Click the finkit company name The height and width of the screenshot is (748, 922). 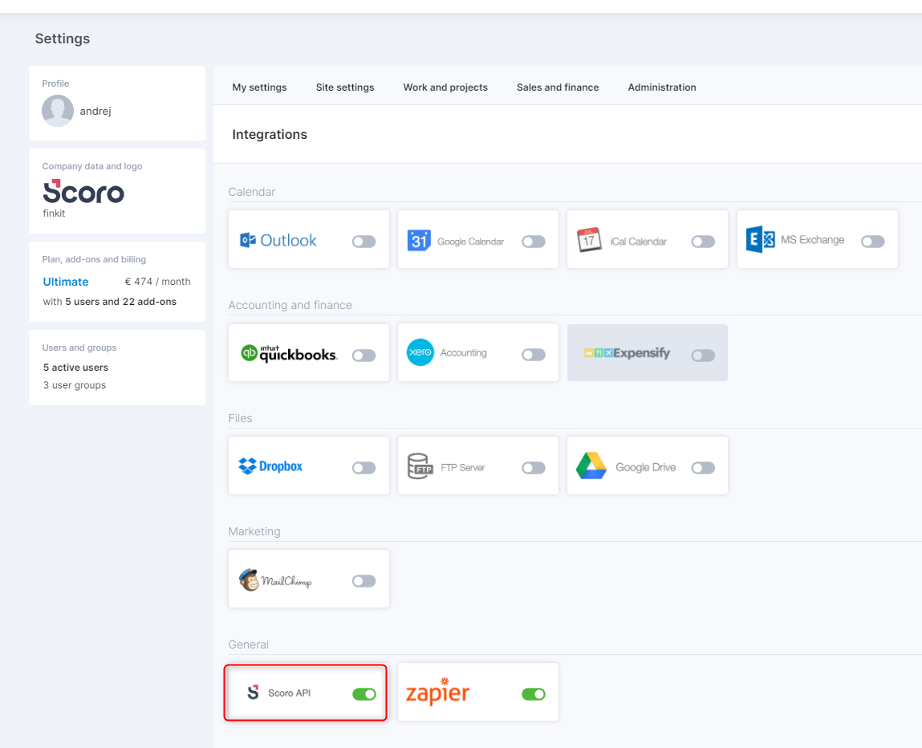tap(54, 213)
